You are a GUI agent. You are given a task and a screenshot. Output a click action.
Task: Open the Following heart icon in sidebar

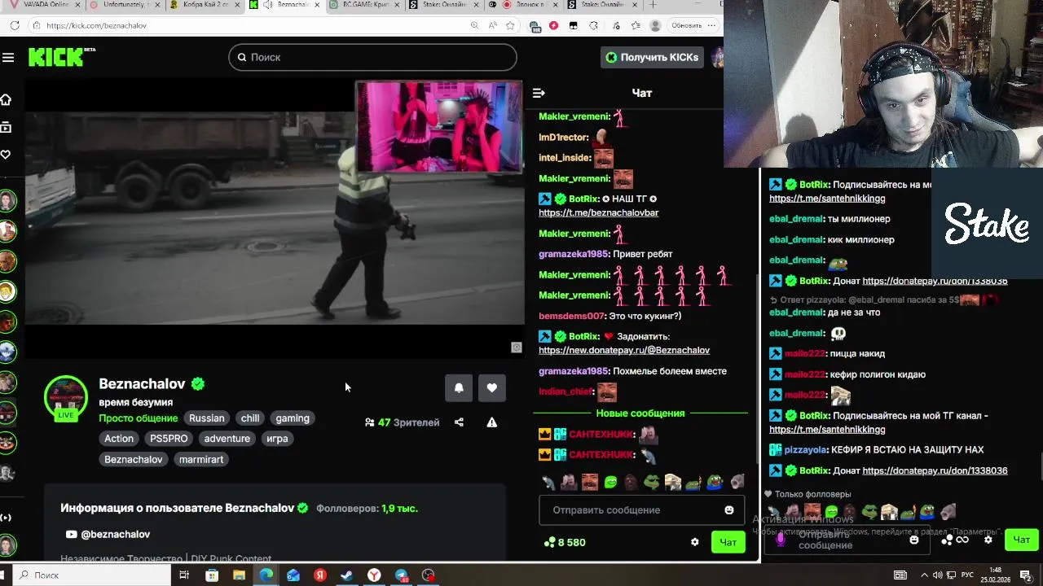pyautogui.click(x=6, y=155)
